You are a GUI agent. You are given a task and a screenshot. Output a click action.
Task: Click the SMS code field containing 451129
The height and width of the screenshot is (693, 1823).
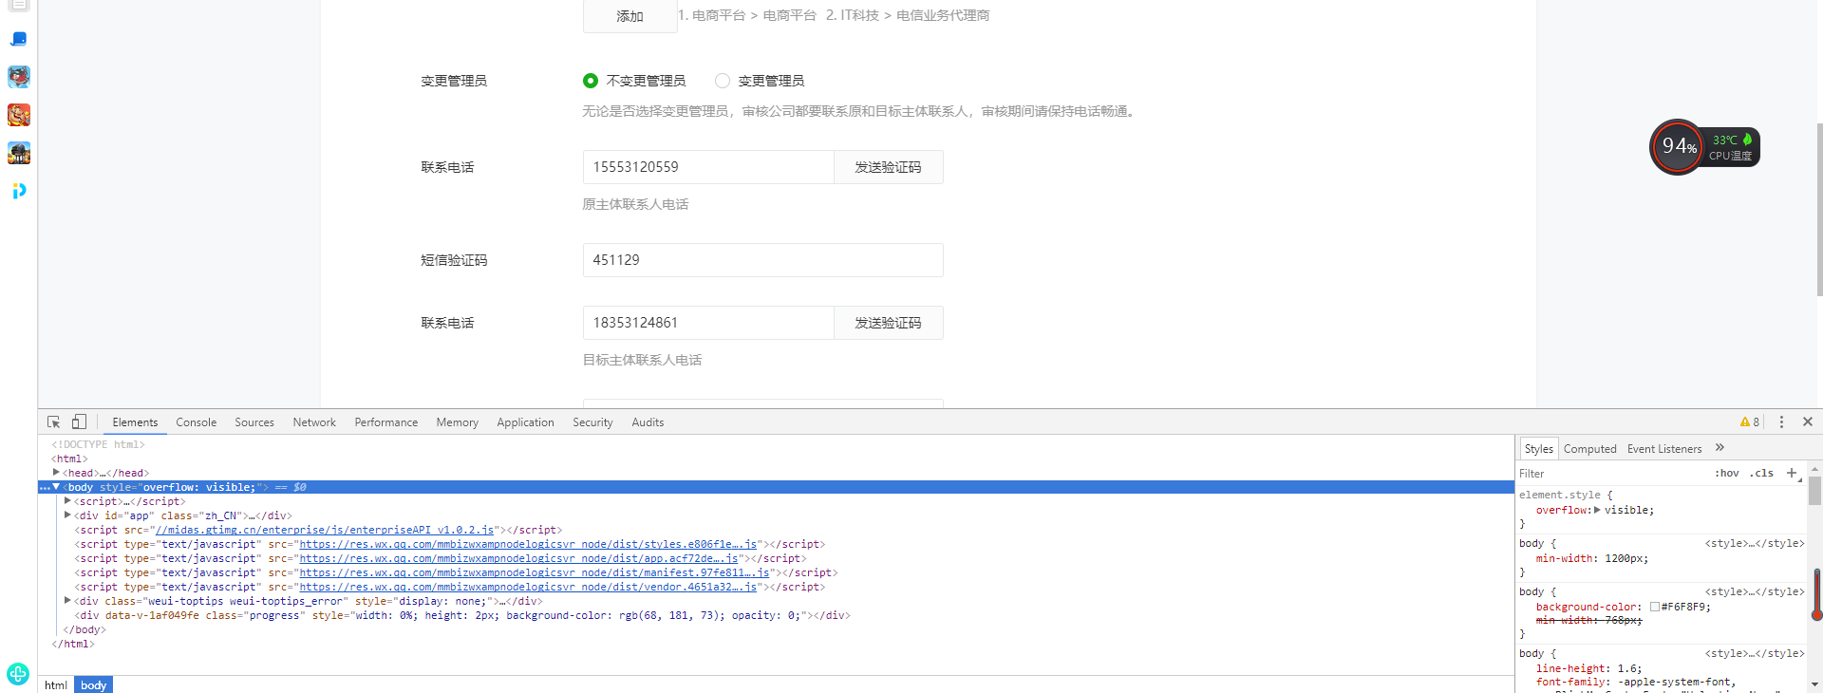[x=762, y=260]
